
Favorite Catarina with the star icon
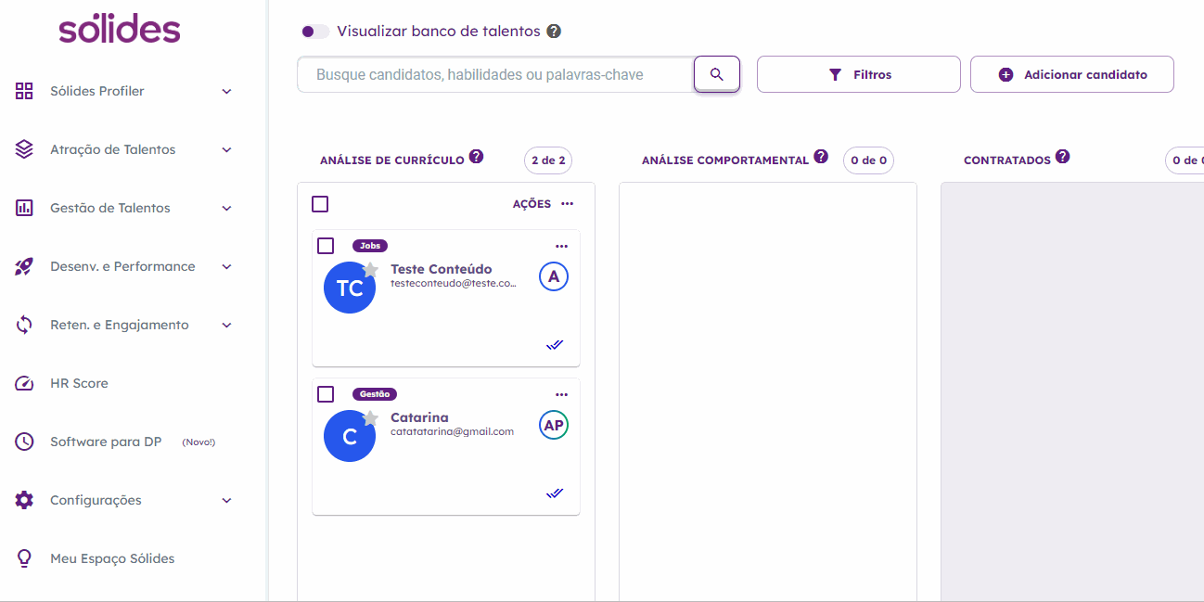tap(370, 417)
